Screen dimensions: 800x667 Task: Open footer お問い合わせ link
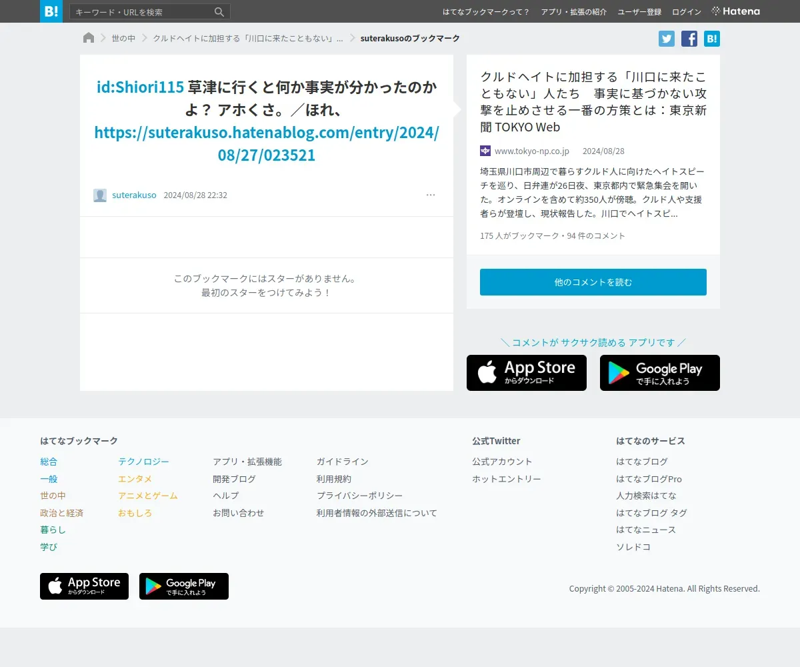click(x=239, y=513)
